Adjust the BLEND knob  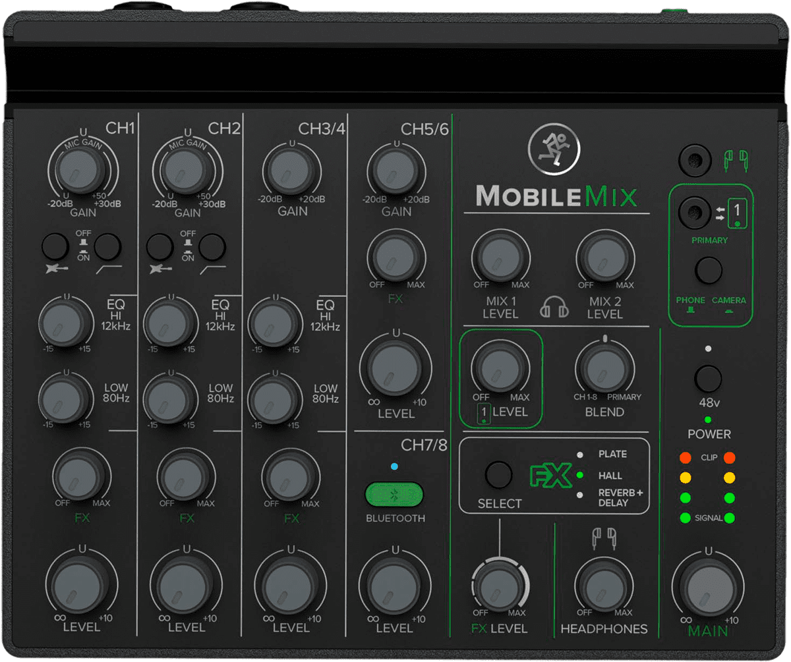coord(604,370)
